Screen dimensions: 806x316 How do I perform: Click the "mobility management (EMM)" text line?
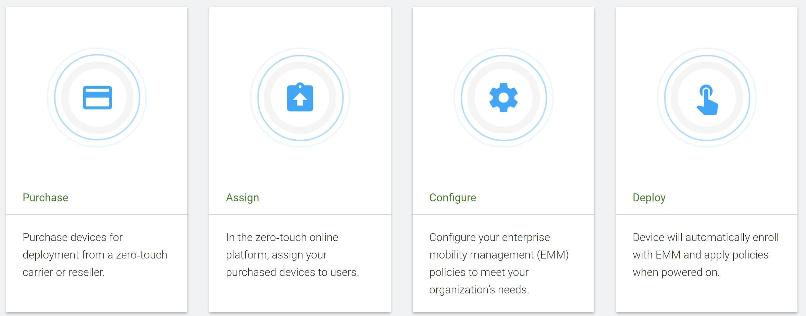499,255
